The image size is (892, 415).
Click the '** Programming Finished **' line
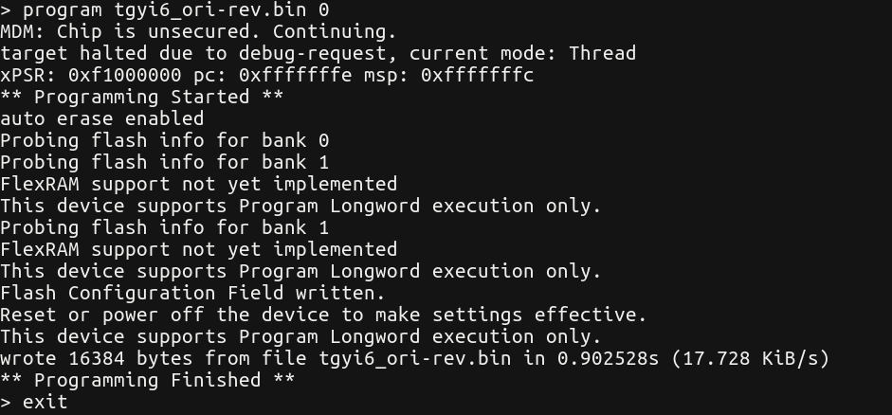tap(147, 380)
